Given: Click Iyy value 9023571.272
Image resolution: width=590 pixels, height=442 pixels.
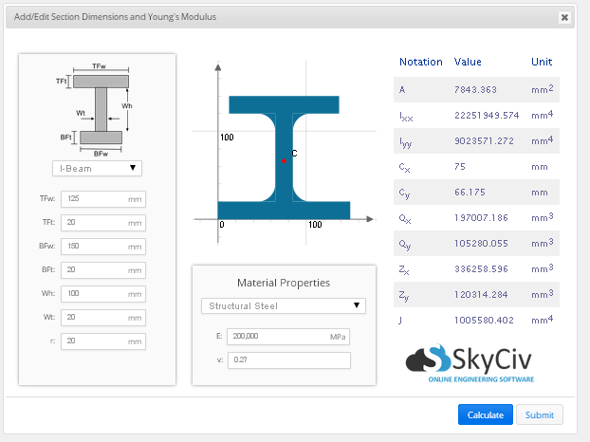Looking at the screenshot, I should 484,141.
